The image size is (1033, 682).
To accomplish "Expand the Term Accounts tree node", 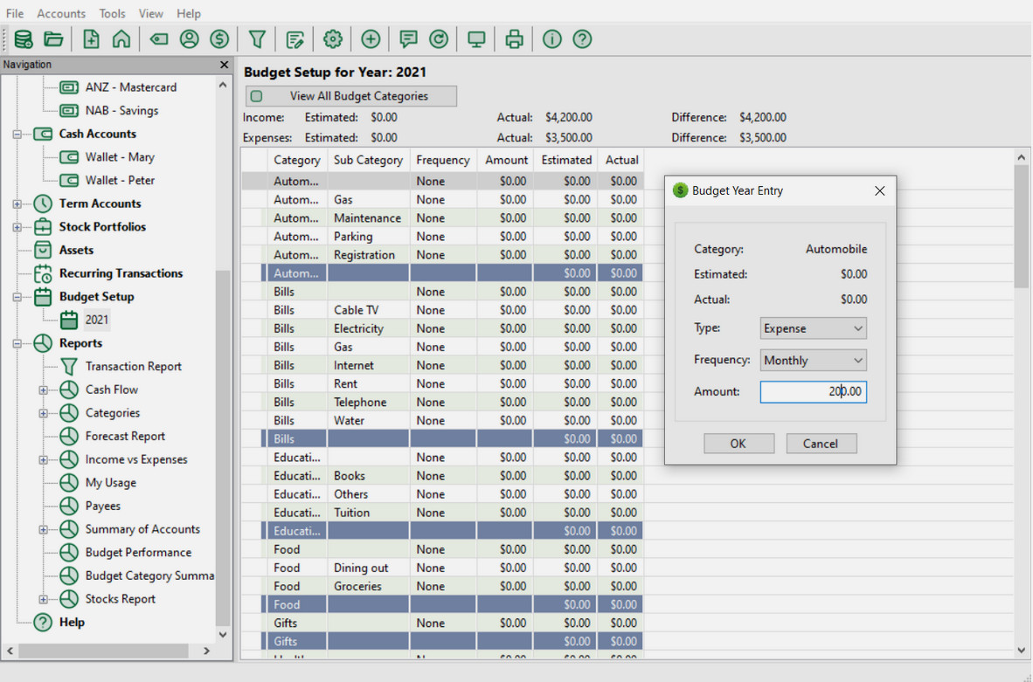I will pos(17,204).
